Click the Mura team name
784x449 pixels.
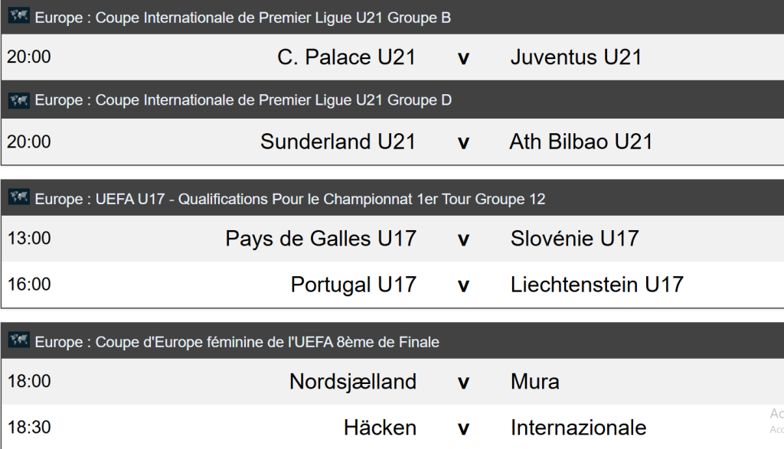pos(534,381)
